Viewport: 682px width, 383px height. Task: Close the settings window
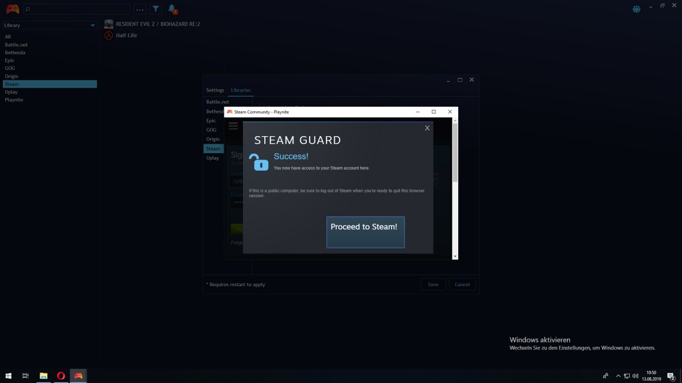(472, 80)
